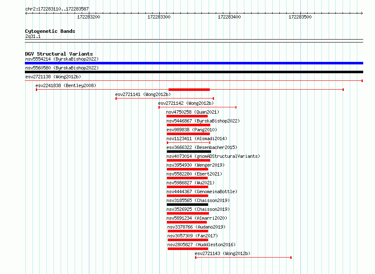Select the blue nsv5554214 variant bar

click(x=194, y=63)
